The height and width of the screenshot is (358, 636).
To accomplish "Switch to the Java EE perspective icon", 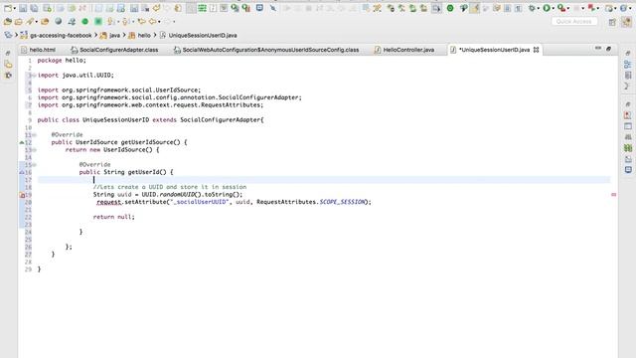I will [627, 22].
